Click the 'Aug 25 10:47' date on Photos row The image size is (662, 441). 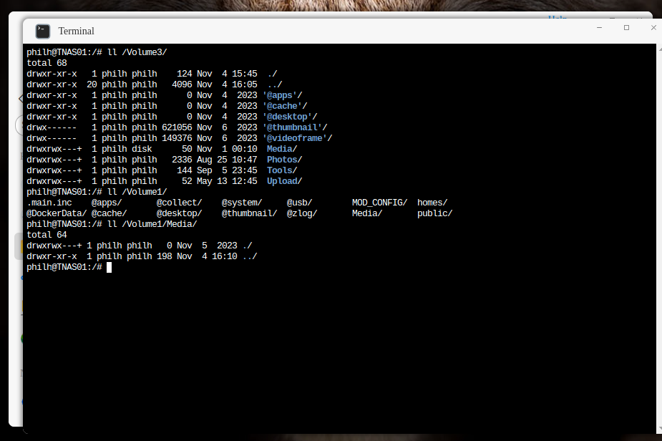click(227, 160)
